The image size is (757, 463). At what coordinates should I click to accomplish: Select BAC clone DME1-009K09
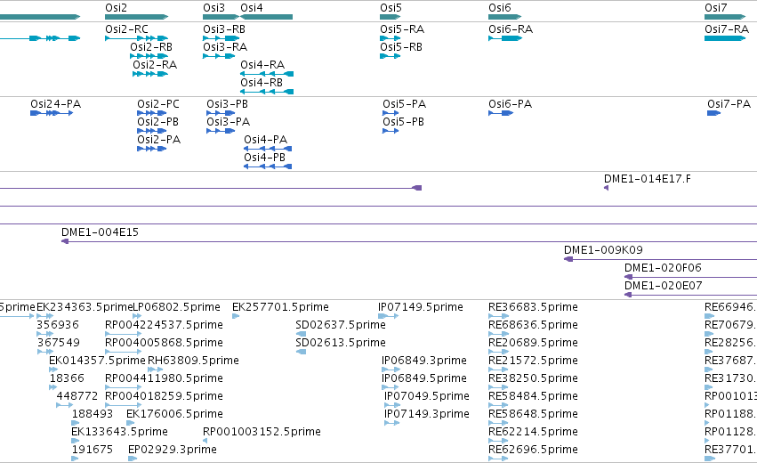coord(603,250)
